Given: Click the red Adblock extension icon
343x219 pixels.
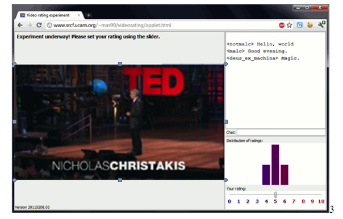Looking at the screenshot, I should pos(282,26).
